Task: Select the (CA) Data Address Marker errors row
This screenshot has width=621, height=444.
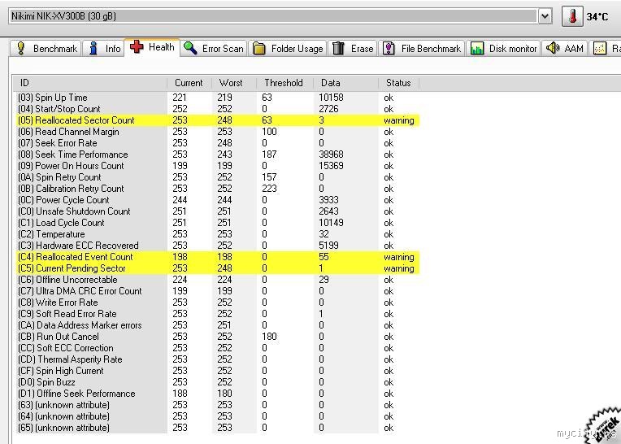Action: click(x=217, y=325)
